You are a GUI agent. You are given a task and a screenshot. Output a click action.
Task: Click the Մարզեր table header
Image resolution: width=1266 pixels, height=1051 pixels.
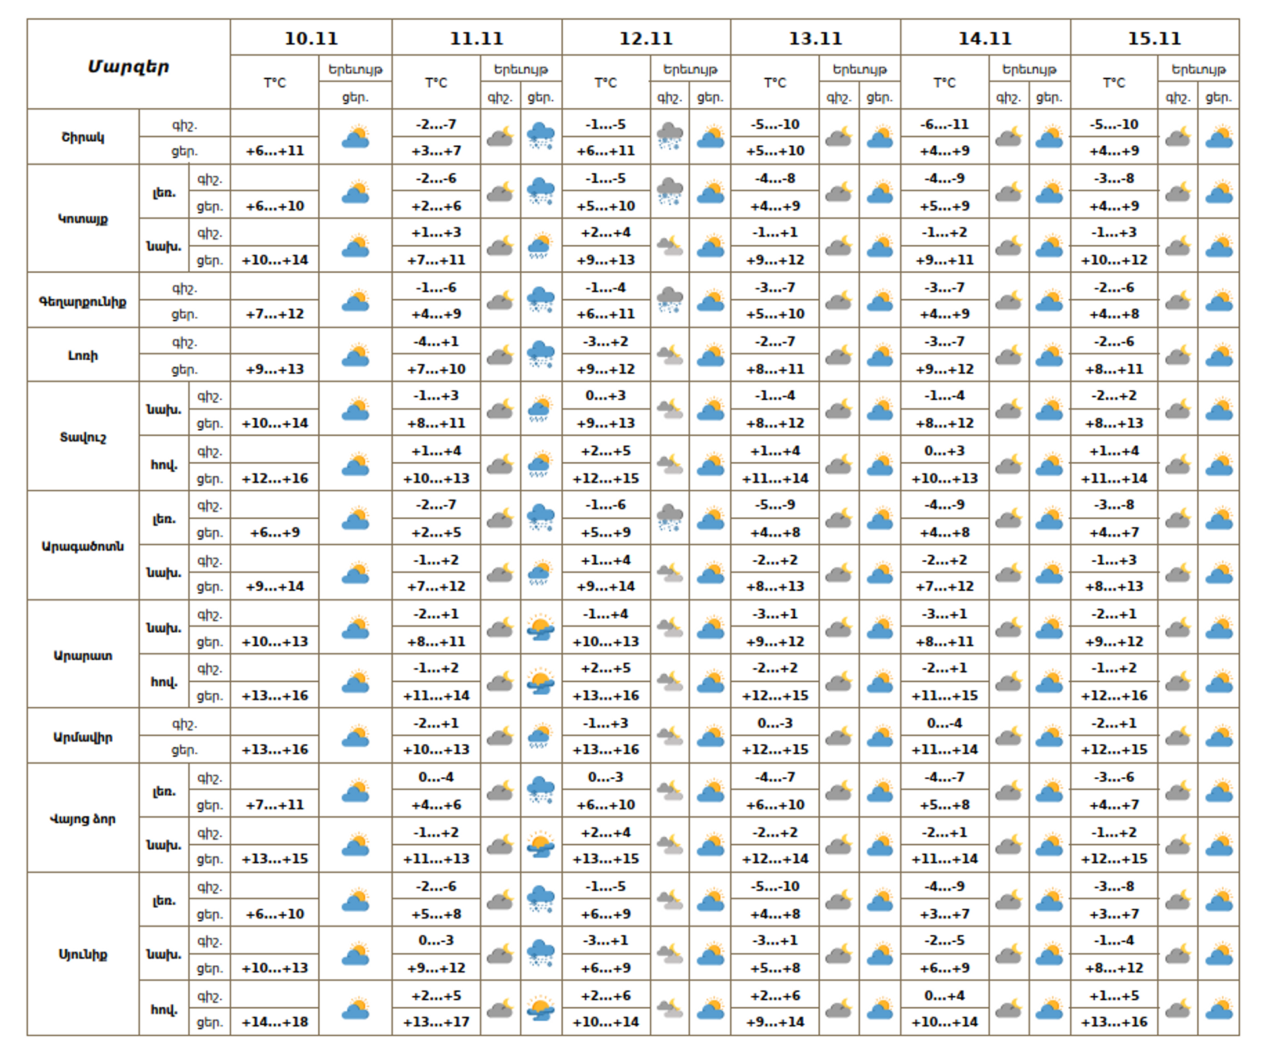129,66
